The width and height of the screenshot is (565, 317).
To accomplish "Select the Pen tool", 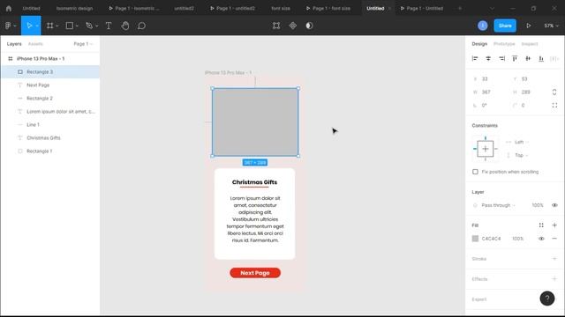I will click(89, 26).
